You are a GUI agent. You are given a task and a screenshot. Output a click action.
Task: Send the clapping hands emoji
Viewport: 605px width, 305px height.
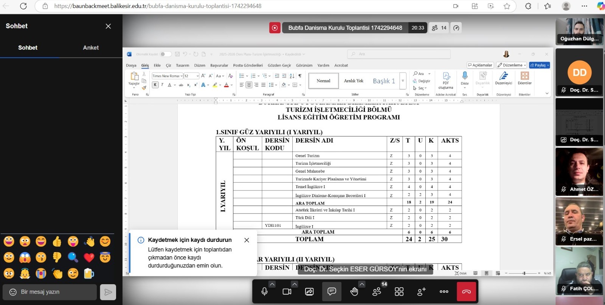pyautogui.click(x=57, y=273)
